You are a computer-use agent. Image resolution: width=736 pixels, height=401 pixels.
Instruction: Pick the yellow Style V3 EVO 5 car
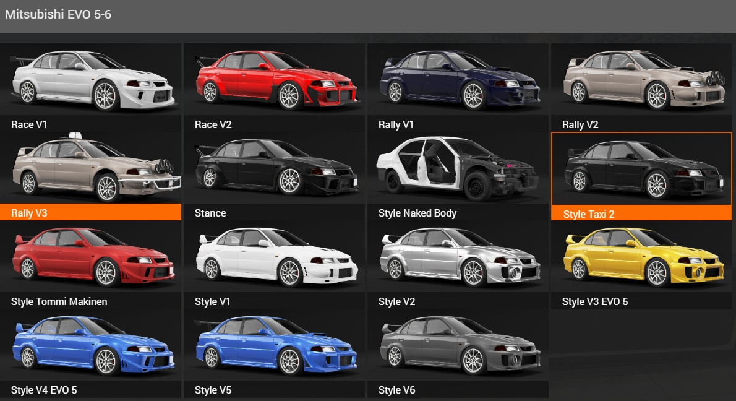pyautogui.click(x=641, y=256)
